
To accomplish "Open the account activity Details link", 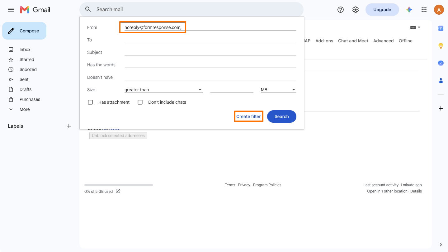I will coord(416,191).
